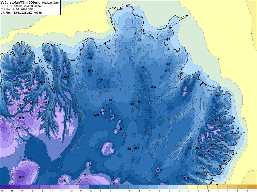The image size is (257, 192).
Task: Pick the legend swatch between 3 and 4
Action: [222, 187]
